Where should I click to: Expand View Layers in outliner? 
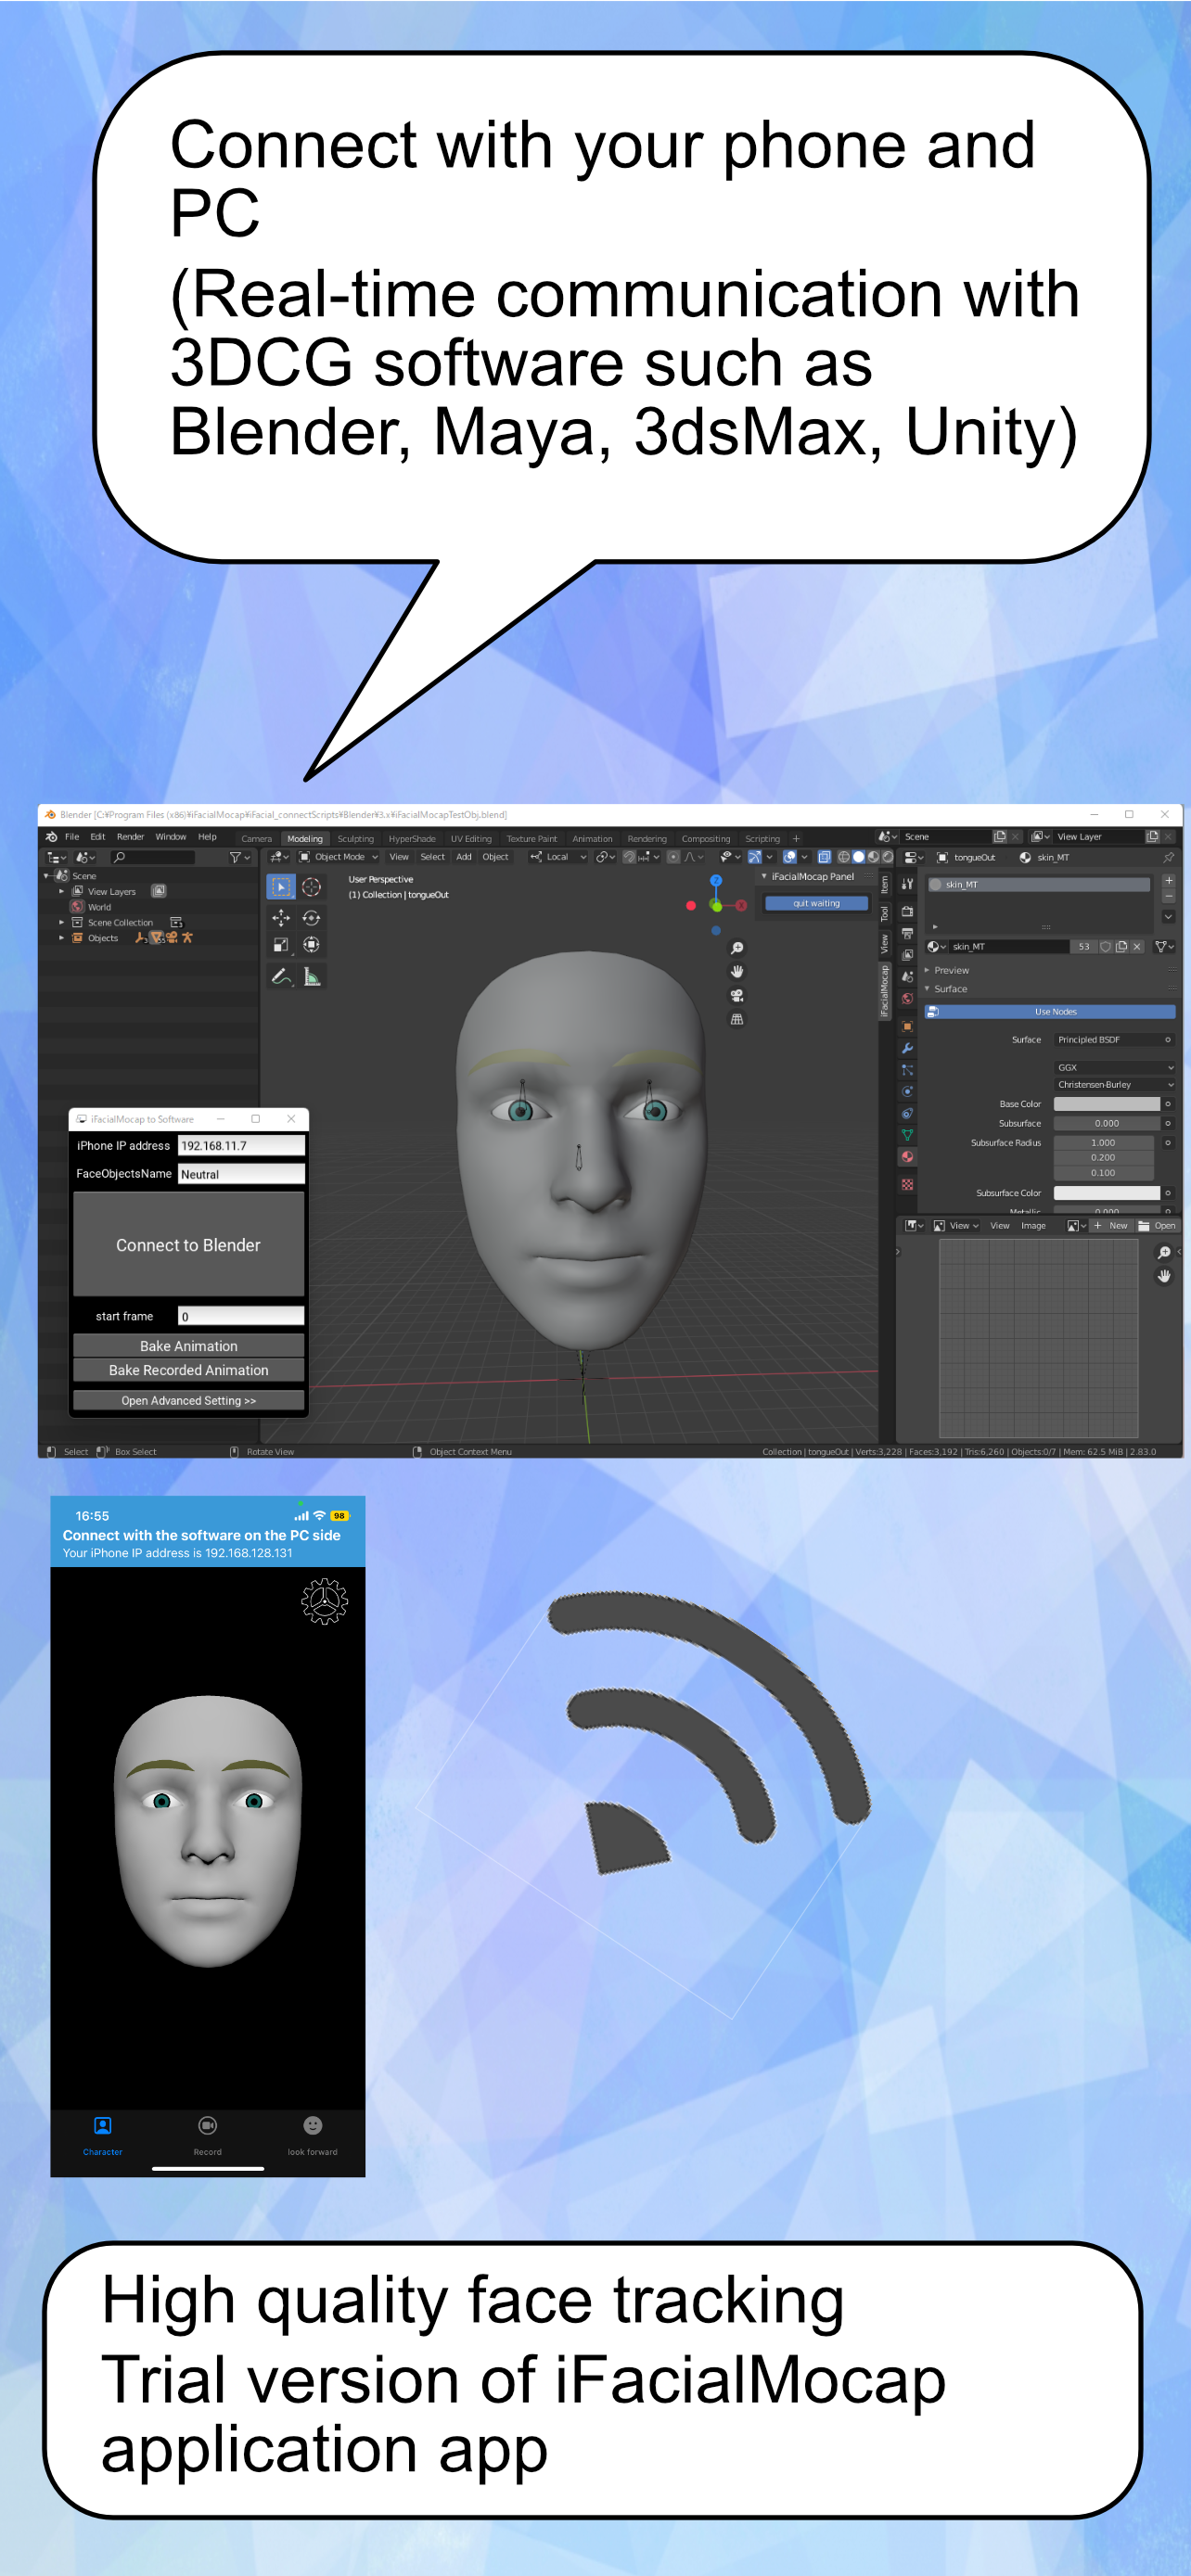click(61, 891)
